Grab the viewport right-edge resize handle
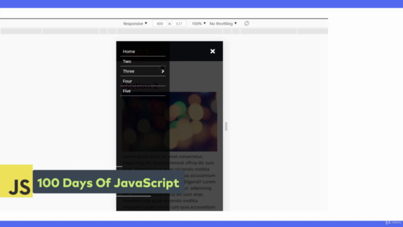The width and height of the screenshot is (403, 227). (x=226, y=126)
